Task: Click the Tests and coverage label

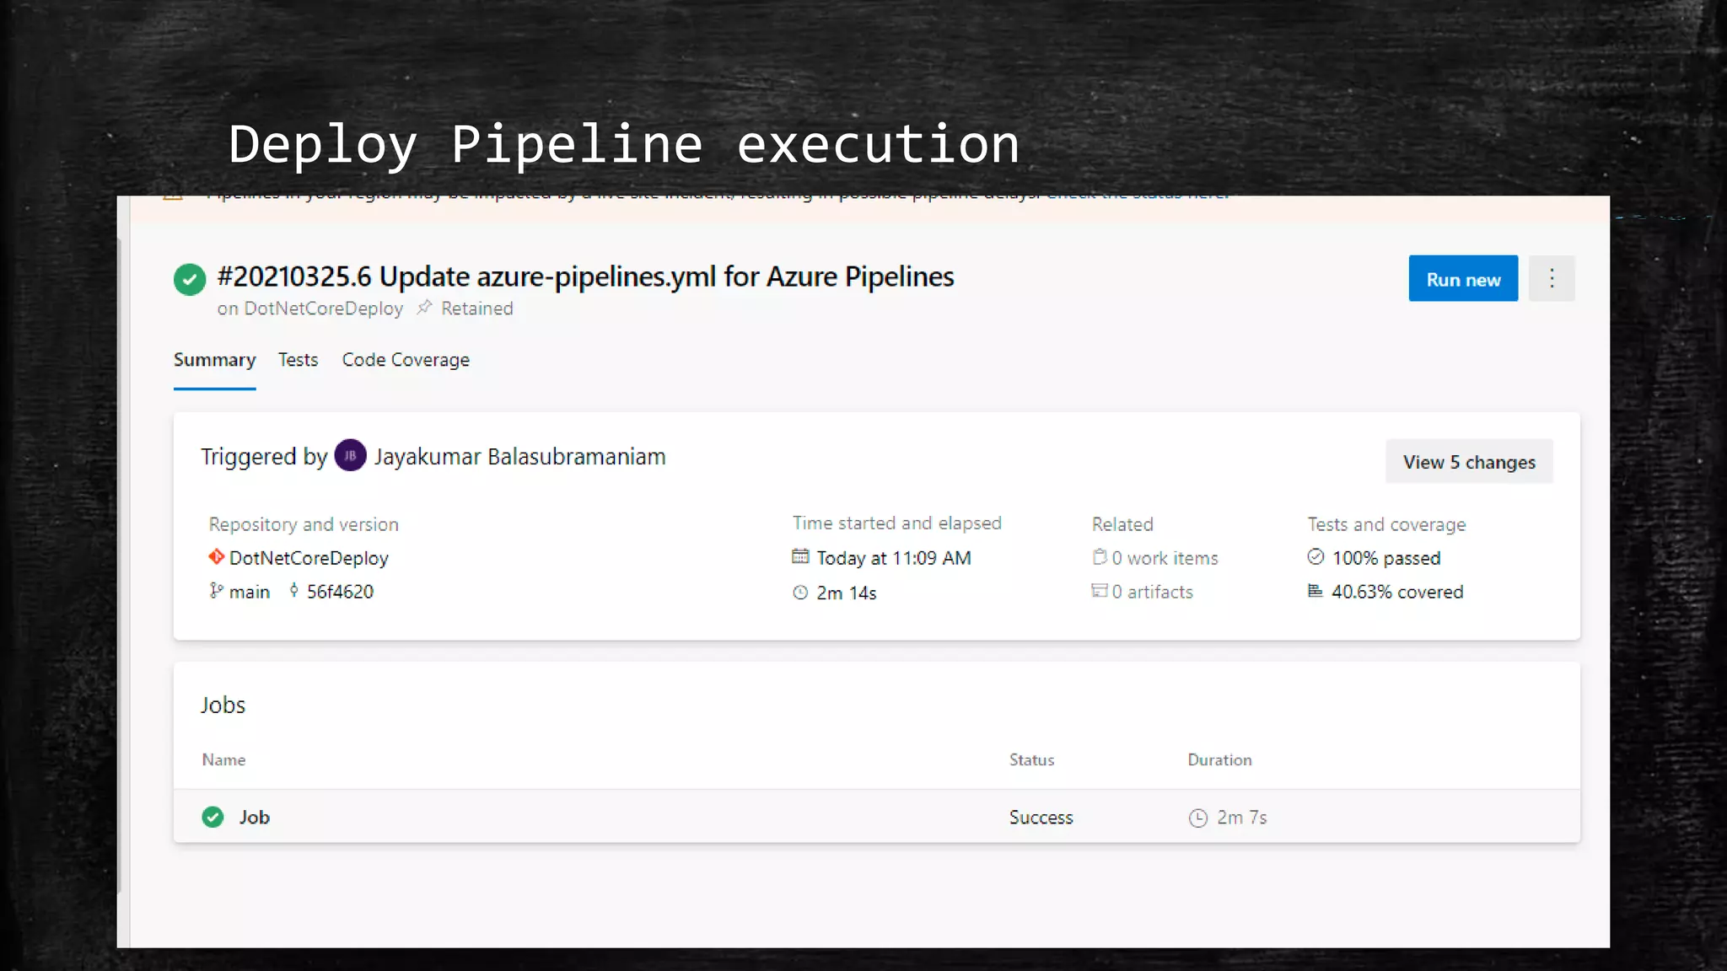Action: click(x=1386, y=524)
